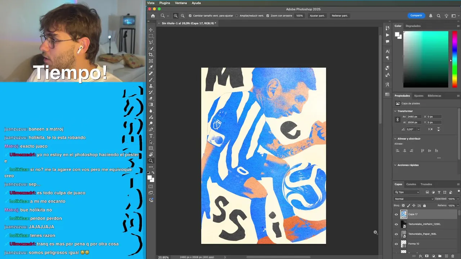The image size is (461, 259).
Task: Click the 'Rellenar pant.' button
Action: click(340, 16)
